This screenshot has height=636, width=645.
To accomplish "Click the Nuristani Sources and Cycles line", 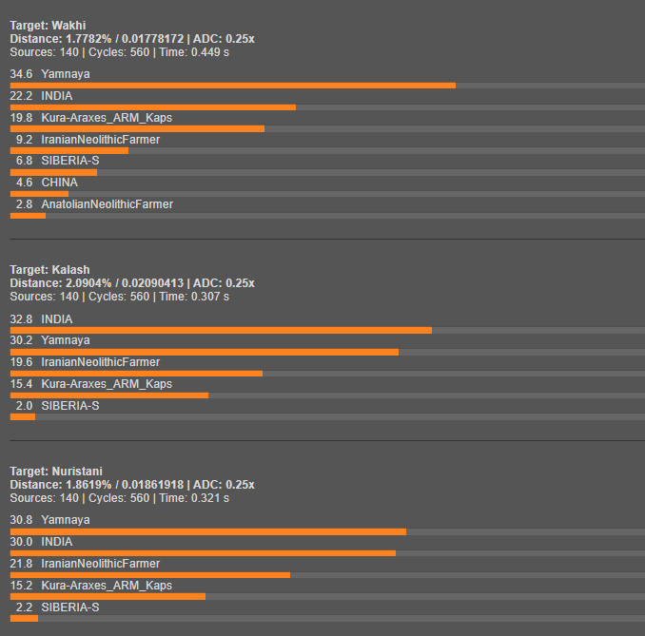I will [119, 498].
